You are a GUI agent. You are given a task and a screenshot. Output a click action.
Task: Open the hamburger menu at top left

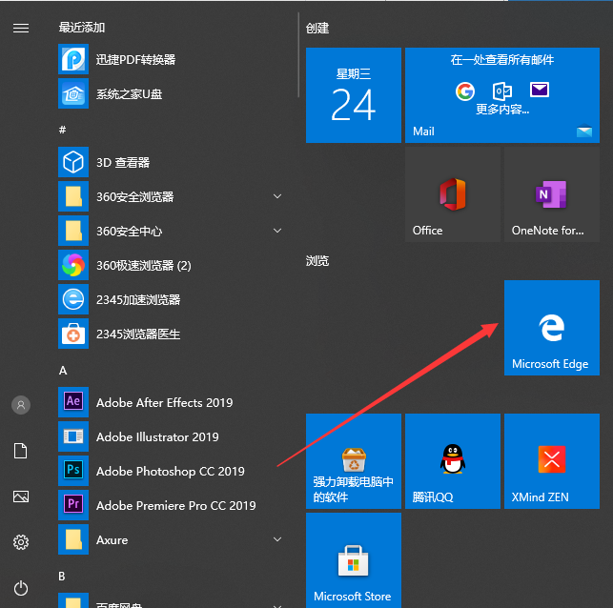[21, 29]
